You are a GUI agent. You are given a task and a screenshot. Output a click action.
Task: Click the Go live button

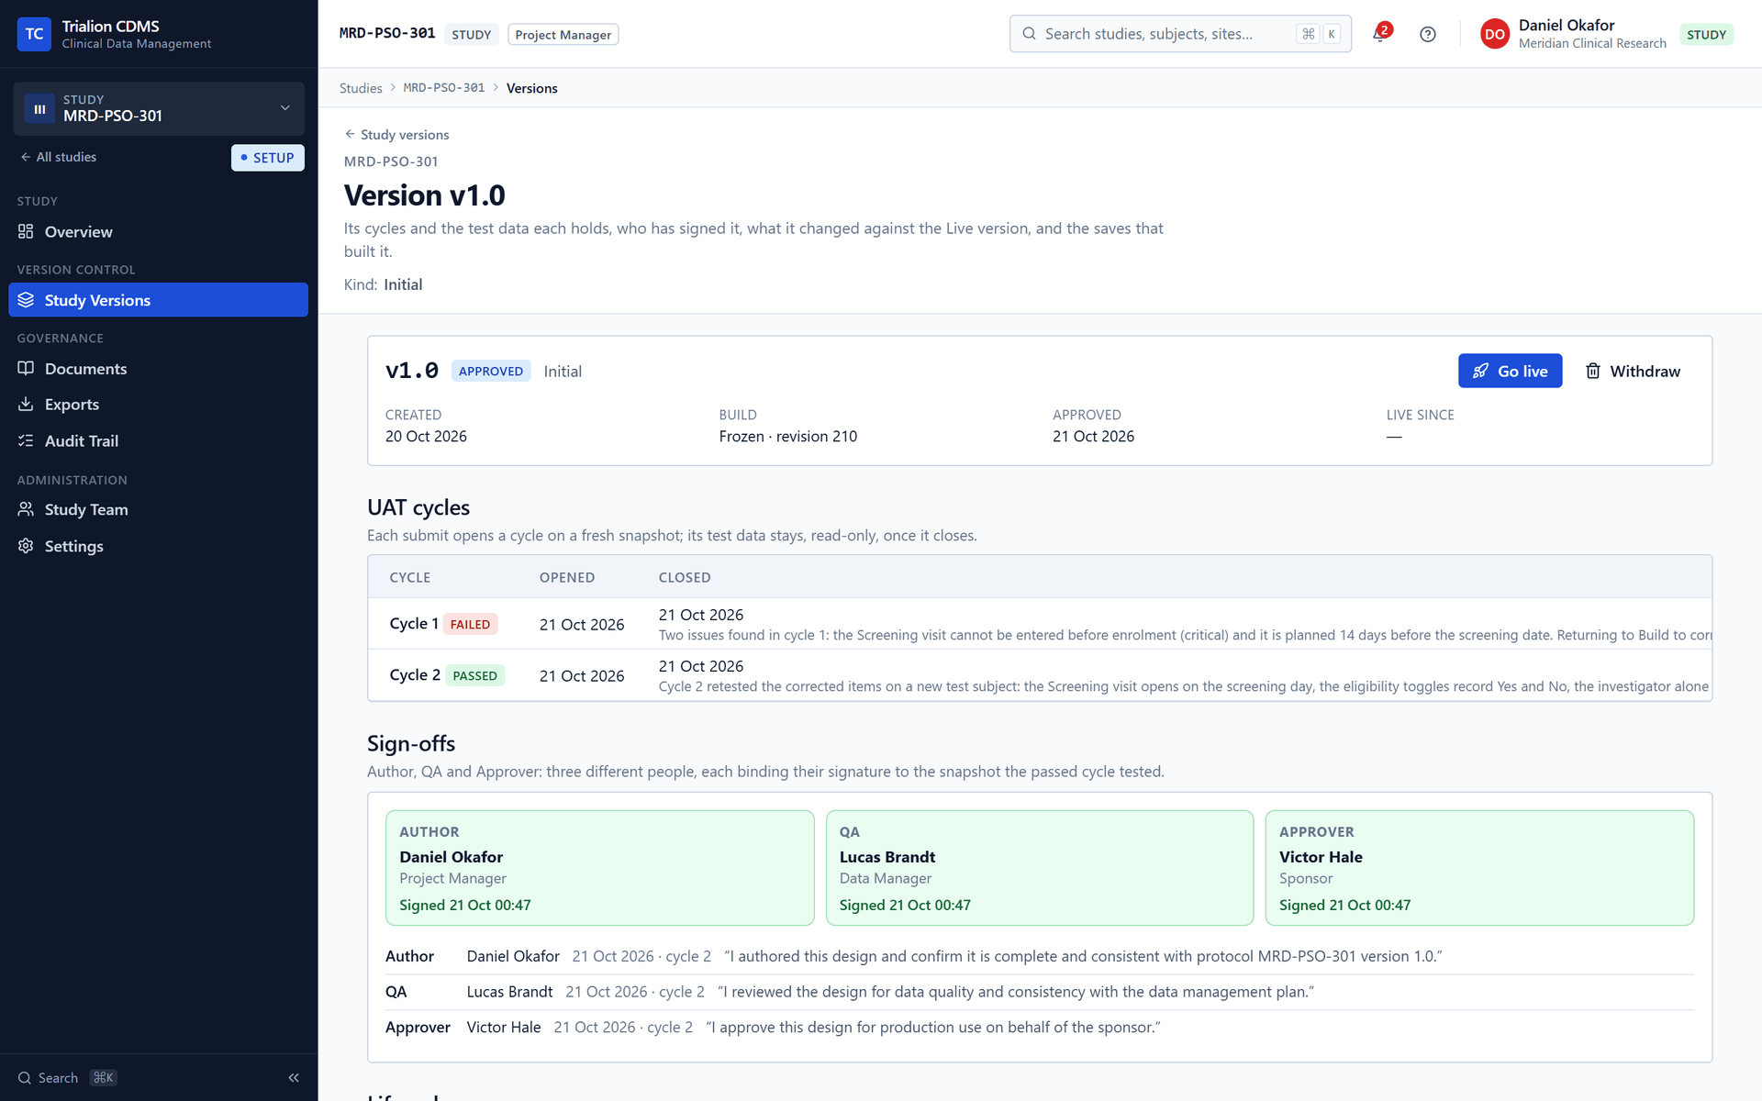[1510, 371]
